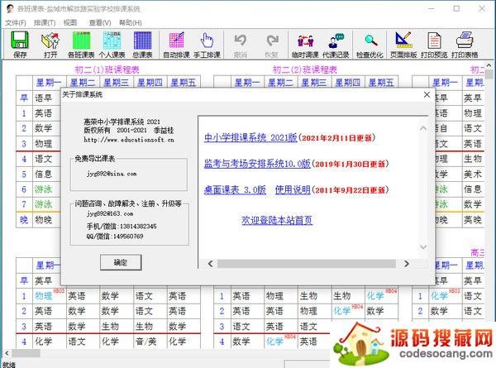
Task: Open 页面排版 page layout settings
Action: (403, 45)
